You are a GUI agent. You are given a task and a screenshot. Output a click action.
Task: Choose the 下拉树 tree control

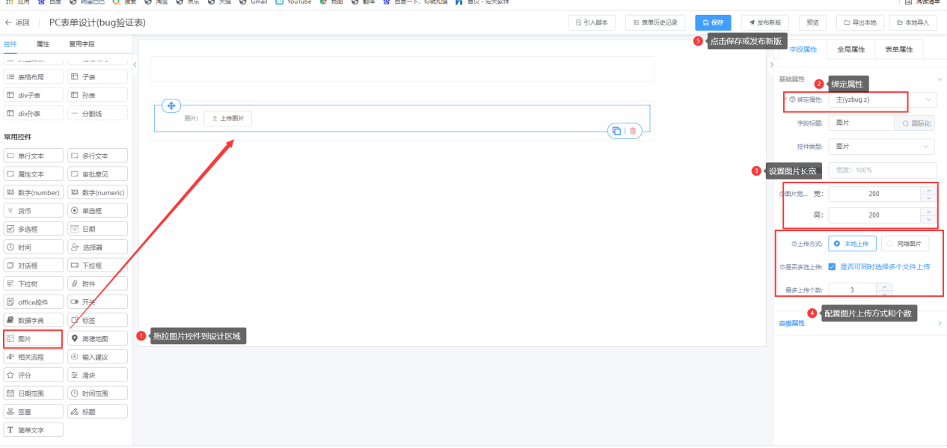(x=33, y=283)
